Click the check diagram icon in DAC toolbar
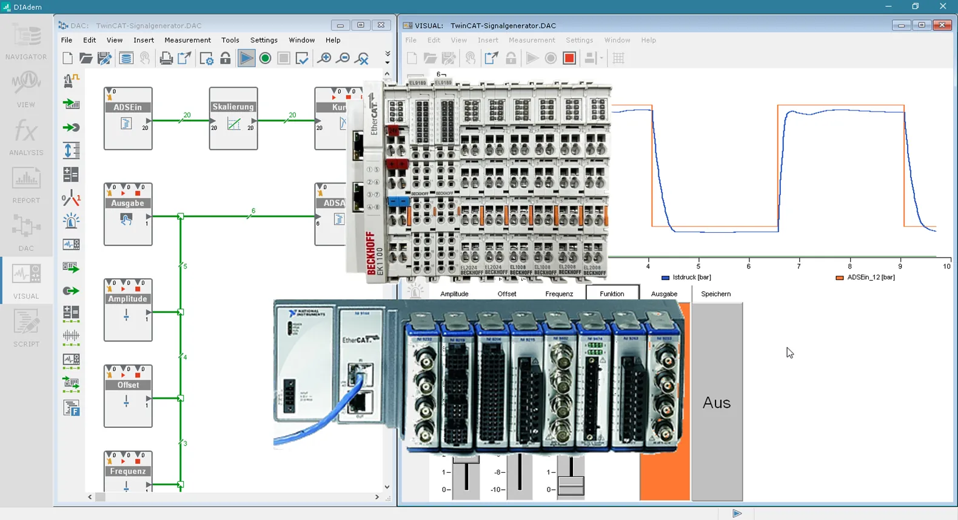The width and height of the screenshot is (958, 520). tap(302, 58)
